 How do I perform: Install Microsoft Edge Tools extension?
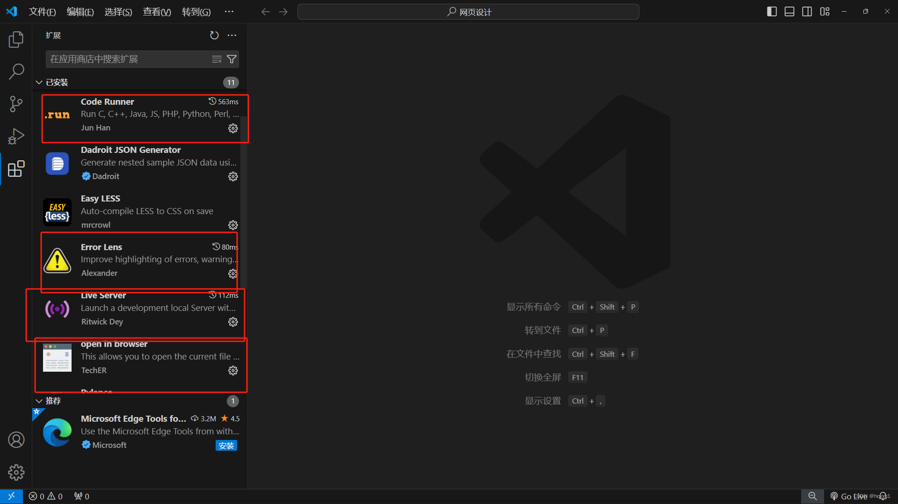tap(226, 446)
